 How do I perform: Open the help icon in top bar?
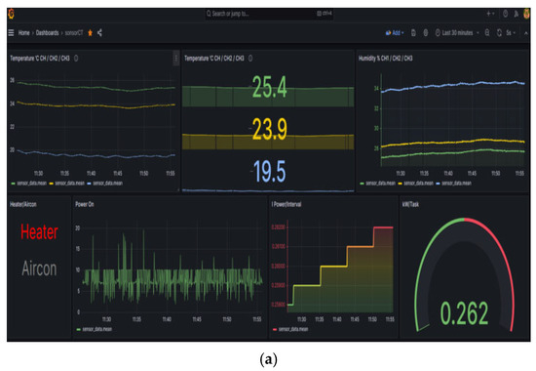pyautogui.click(x=505, y=14)
